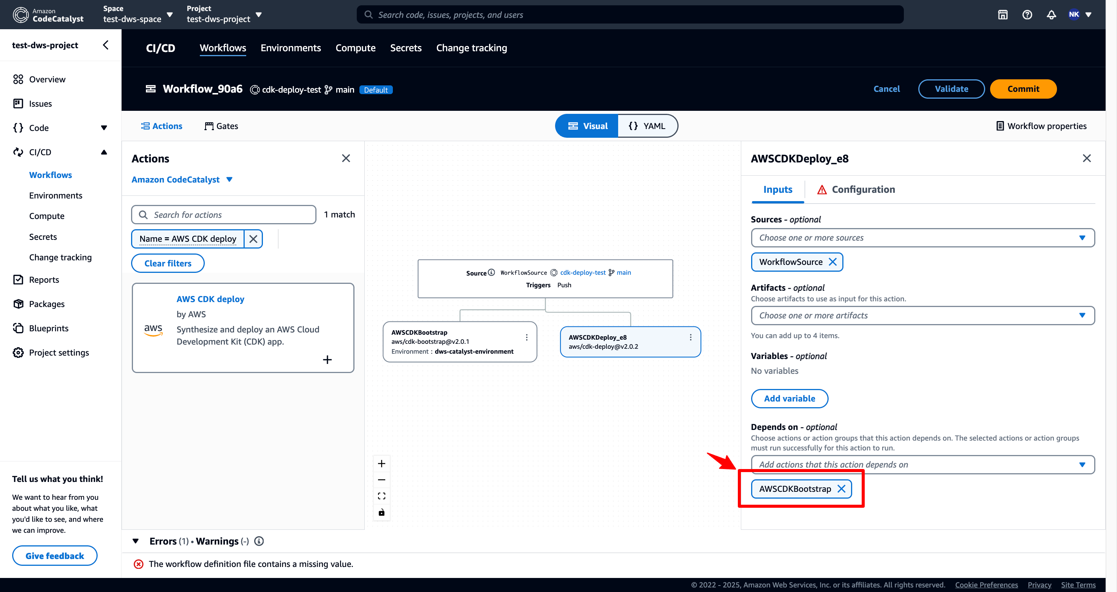This screenshot has width=1117, height=592.
Task: Remove the Name = AWS CDK deploy filter
Action: click(253, 239)
